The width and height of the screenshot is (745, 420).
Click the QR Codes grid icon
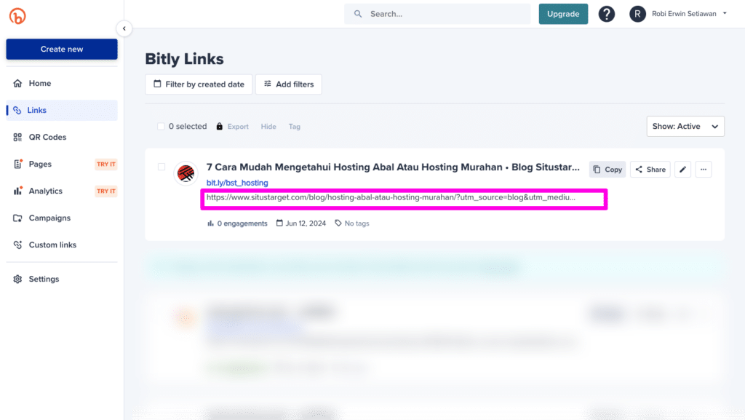tap(17, 137)
